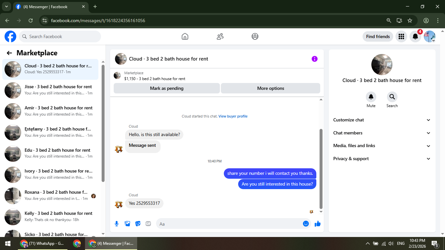Click Cloud's large profile thumbnail in right panel

382,64
